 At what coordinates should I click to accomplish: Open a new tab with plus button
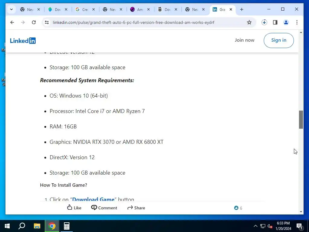tap(242, 9)
